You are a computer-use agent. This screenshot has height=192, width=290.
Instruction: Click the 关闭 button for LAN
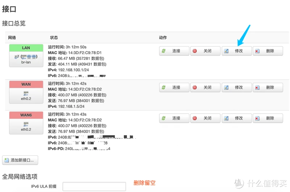pos(205,51)
